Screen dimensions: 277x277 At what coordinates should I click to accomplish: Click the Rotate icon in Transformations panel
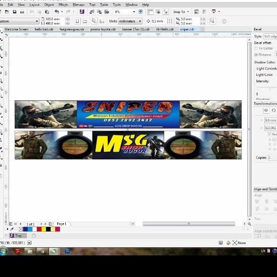coord(274,110)
